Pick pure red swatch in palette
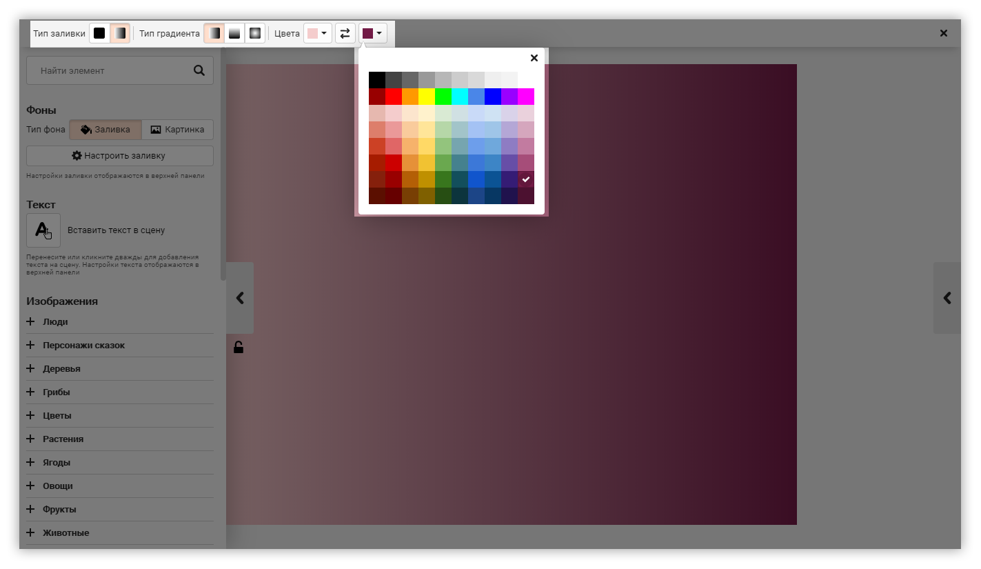Screen dimensions: 981x569 (394, 97)
